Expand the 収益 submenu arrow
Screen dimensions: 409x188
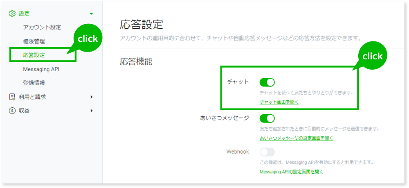92,111
